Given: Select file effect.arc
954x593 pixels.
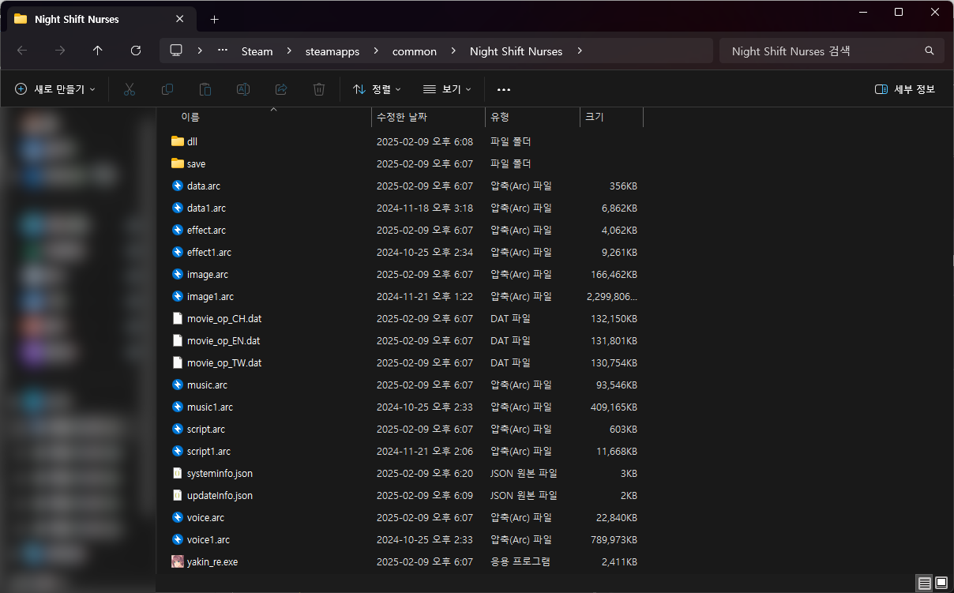Looking at the screenshot, I should [206, 230].
